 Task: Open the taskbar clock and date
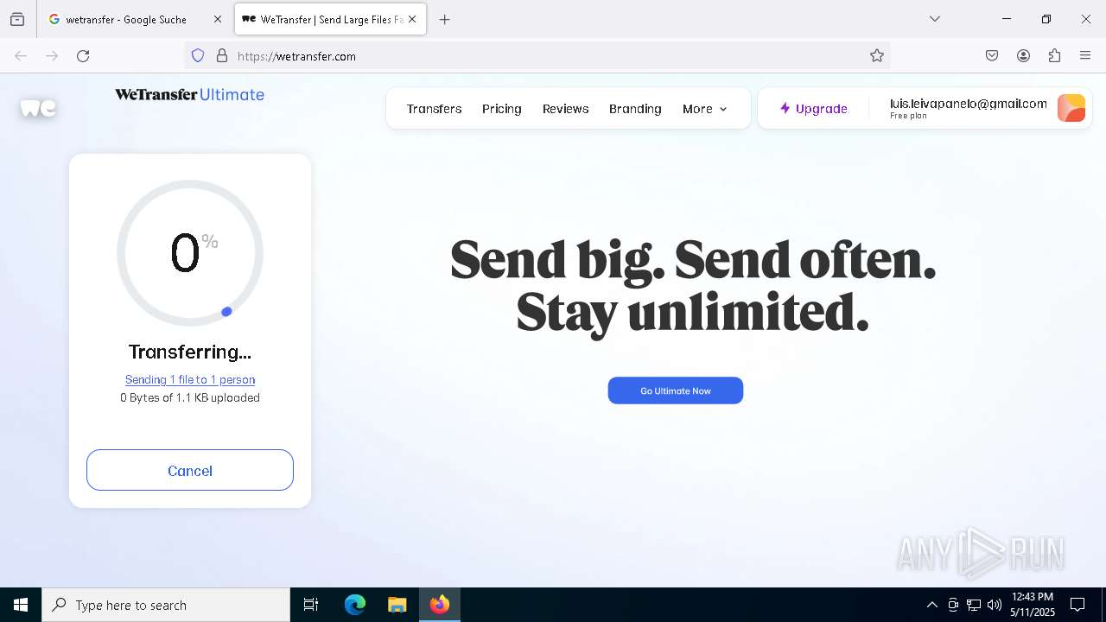click(1033, 605)
